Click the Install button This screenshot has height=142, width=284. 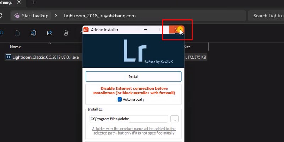click(x=133, y=77)
